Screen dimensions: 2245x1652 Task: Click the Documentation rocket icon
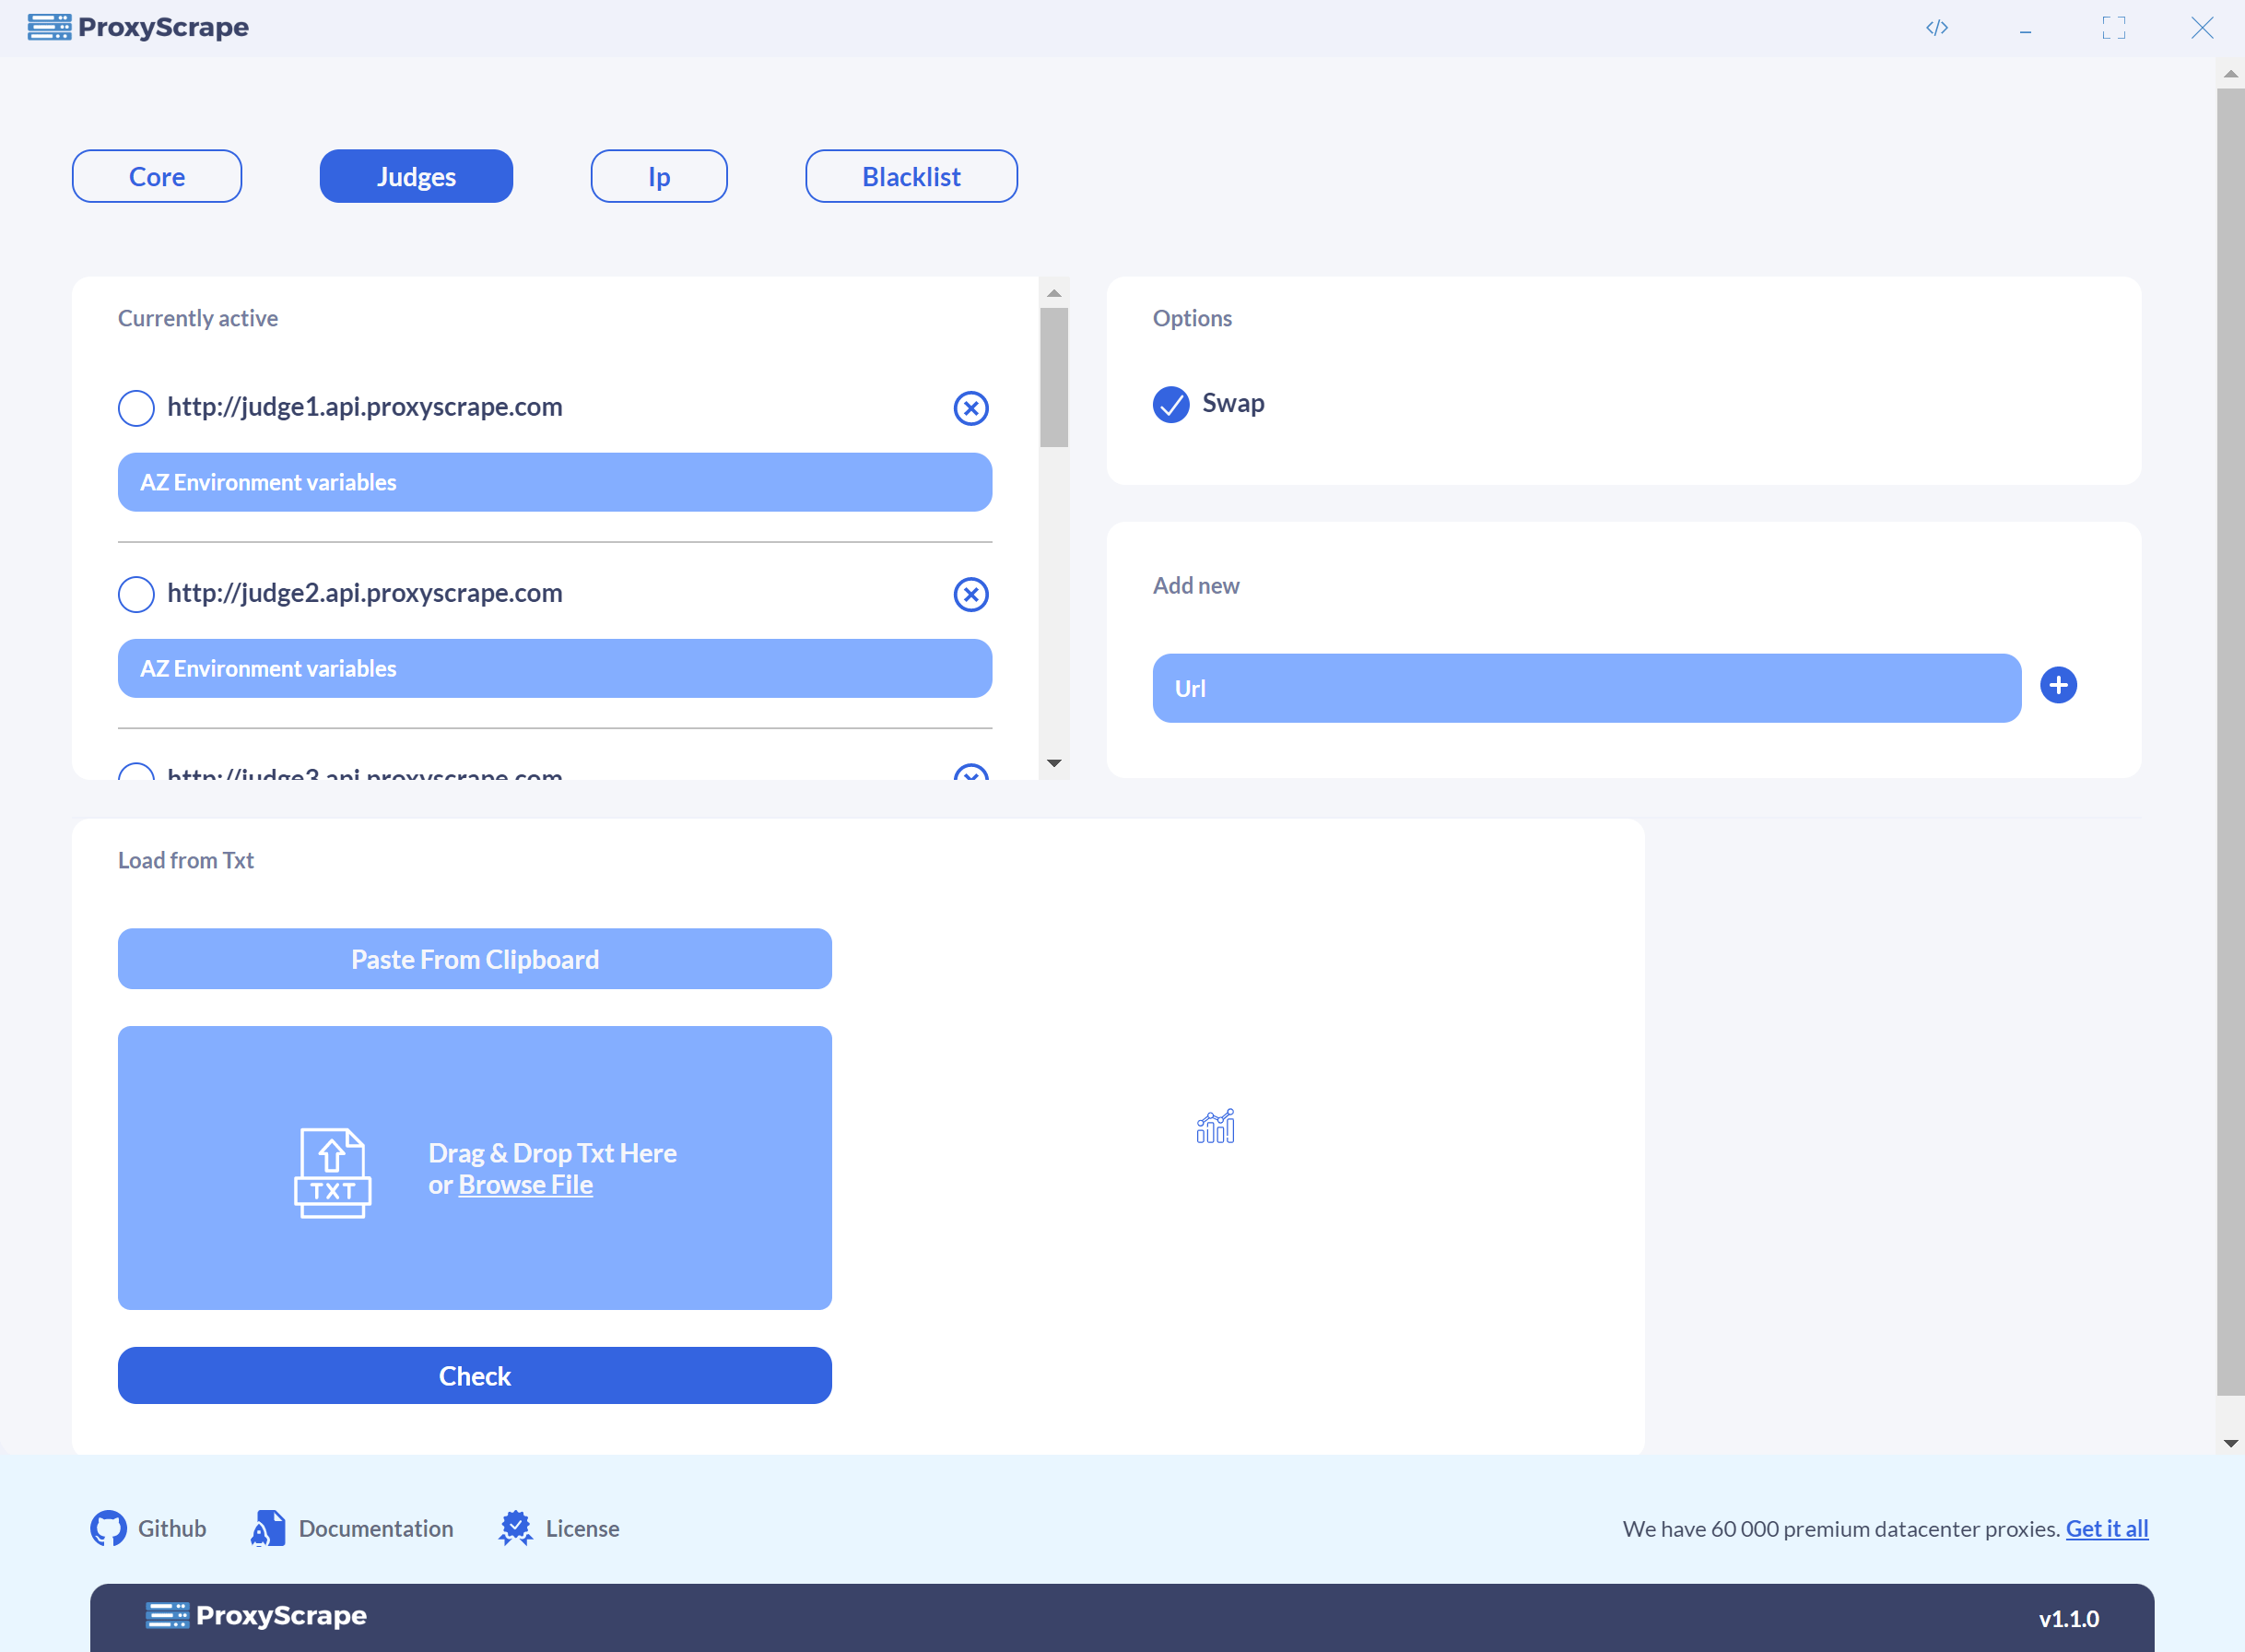pos(268,1528)
